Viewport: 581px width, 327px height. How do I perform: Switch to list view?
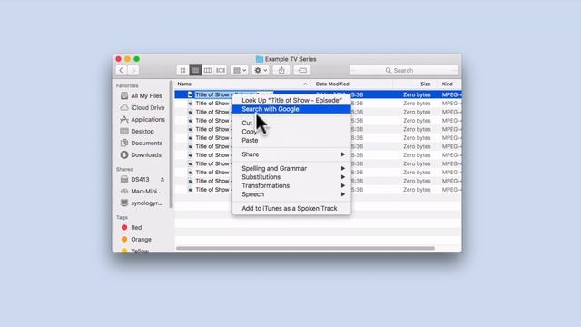tap(195, 71)
